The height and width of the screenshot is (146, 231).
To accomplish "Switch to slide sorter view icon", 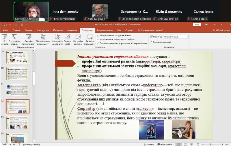I will pyautogui.click(x=185, y=145).
